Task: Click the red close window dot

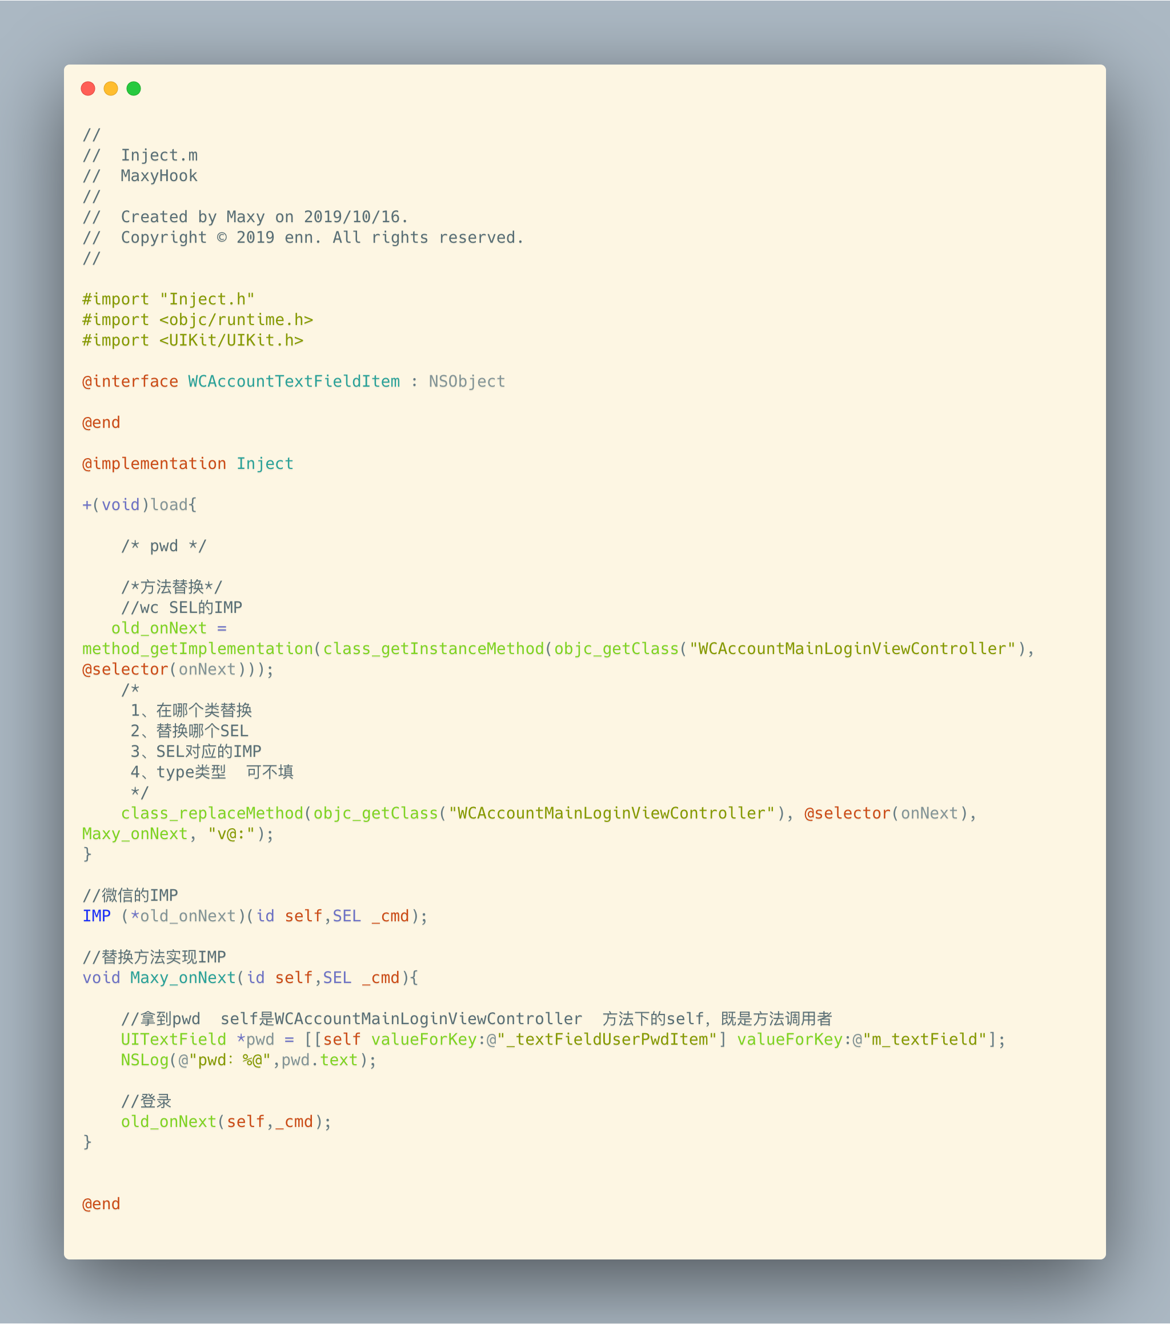Action: 88,89
